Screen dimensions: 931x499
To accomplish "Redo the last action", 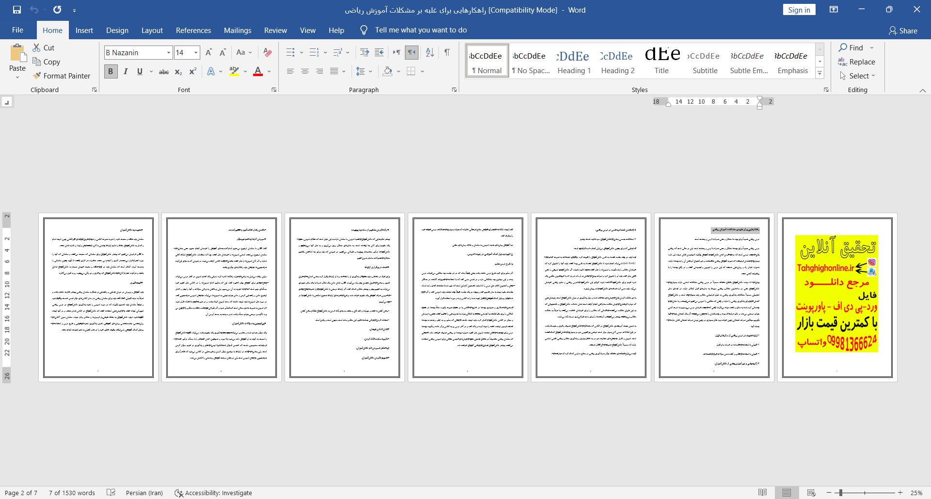I will 57,10.
